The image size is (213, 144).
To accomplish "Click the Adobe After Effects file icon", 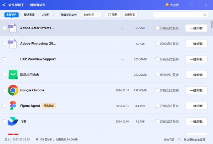I will pyautogui.click(x=13, y=28).
